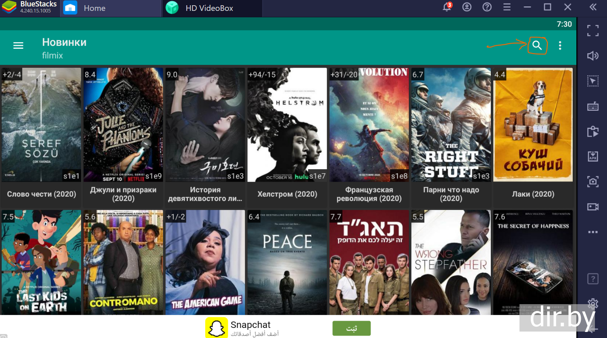Image resolution: width=607 pixels, height=338 pixels.
Task: Open search with the magnifier icon
Action: 537,46
